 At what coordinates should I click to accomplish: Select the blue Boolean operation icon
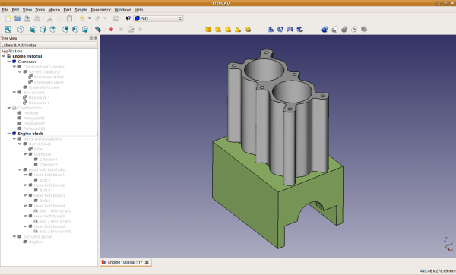tap(325, 29)
